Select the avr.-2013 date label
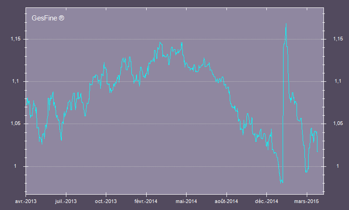349x210 pixels. click(x=25, y=201)
